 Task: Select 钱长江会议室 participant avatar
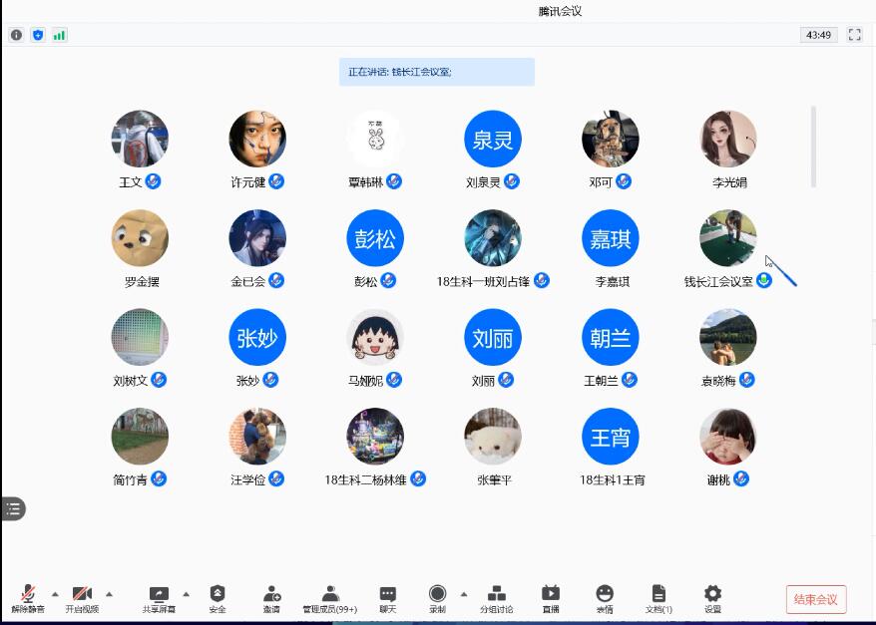click(727, 238)
